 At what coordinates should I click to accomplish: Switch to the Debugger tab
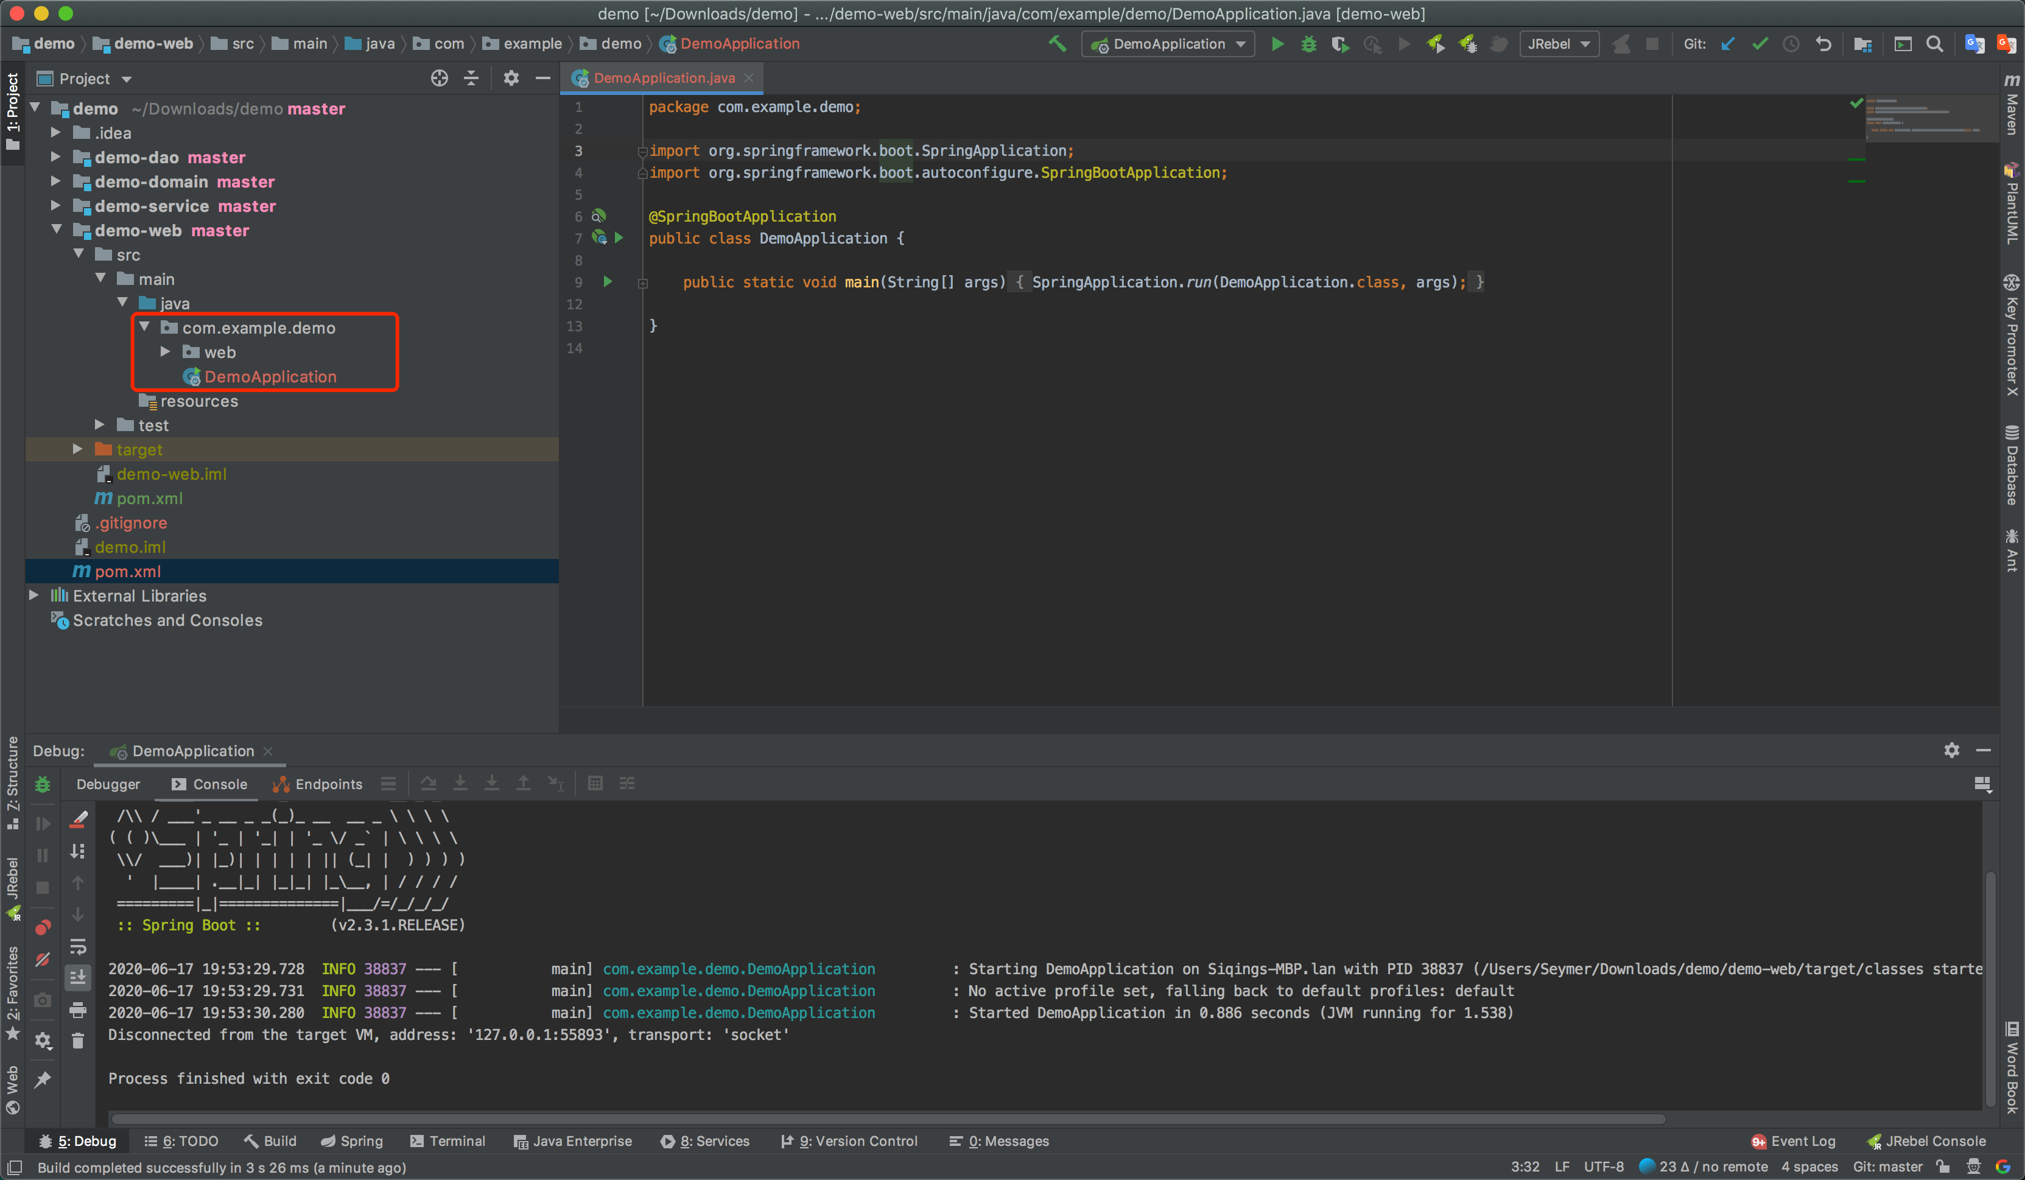tap(108, 784)
